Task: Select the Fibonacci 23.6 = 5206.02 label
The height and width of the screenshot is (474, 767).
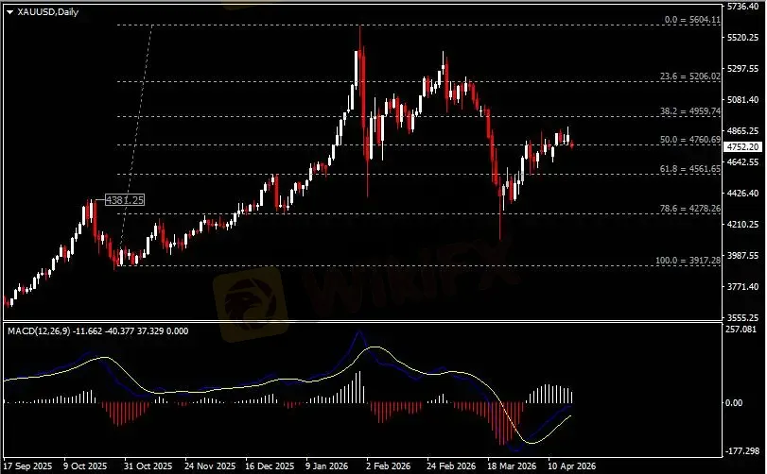Action: [x=690, y=76]
